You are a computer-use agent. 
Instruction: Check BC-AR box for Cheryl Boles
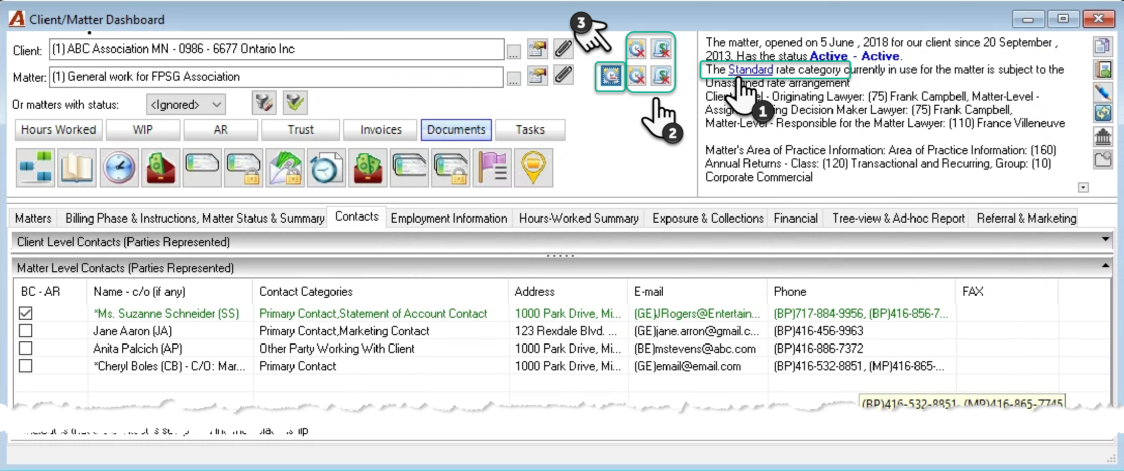coord(26,366)
